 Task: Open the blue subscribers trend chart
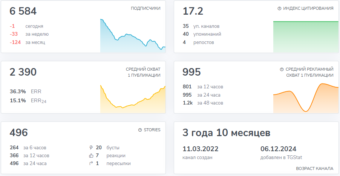tap(133, 35)
